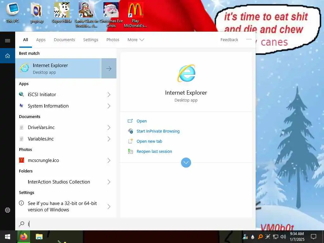Select the Internet Explorer best match result
This screenshot has width=324, height=243.
[58, 68]
